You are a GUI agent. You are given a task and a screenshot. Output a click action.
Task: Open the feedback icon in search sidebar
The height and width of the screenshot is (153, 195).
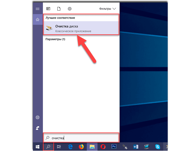(x=38, y=128)
